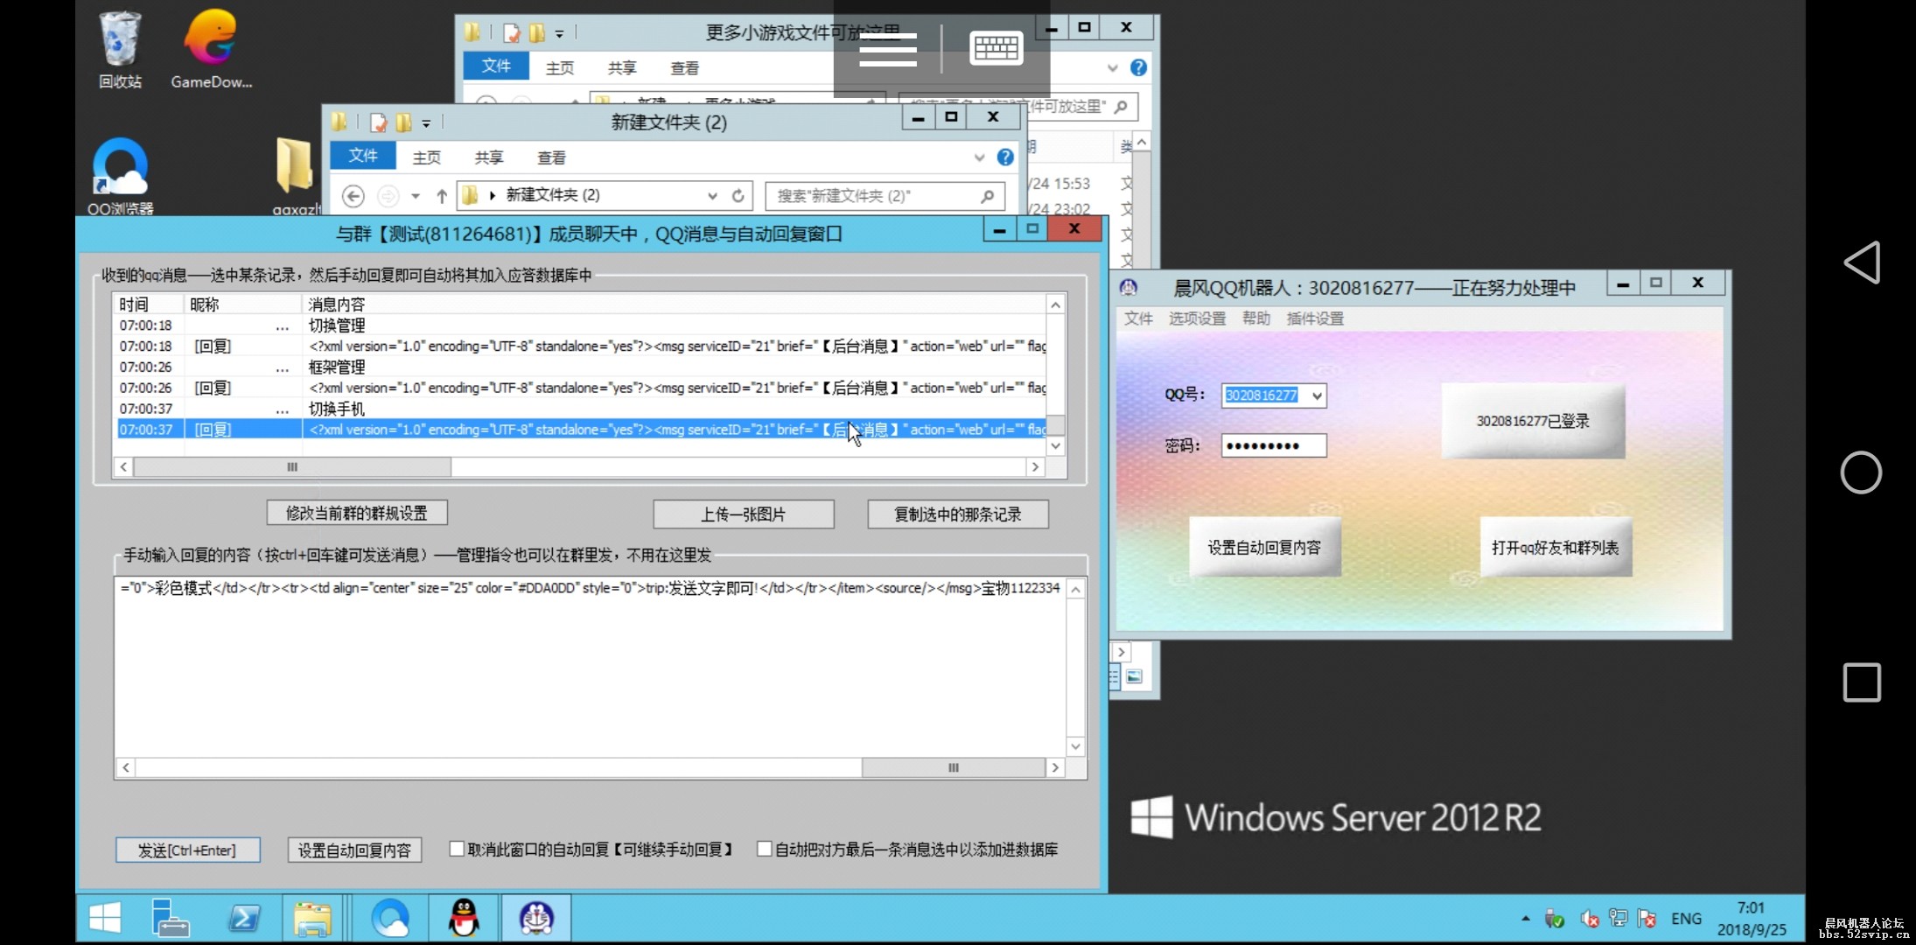
Task: Show hidden icons in the system tray
Action: (x=1525, y=919)
